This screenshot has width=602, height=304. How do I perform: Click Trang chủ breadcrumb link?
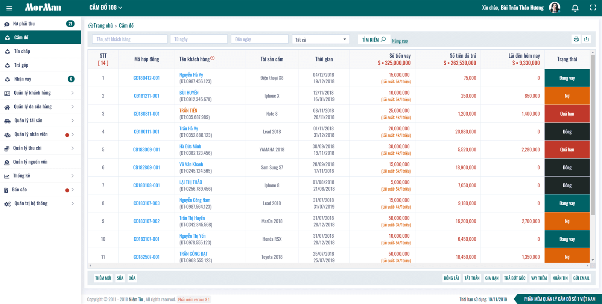(103, 26)
